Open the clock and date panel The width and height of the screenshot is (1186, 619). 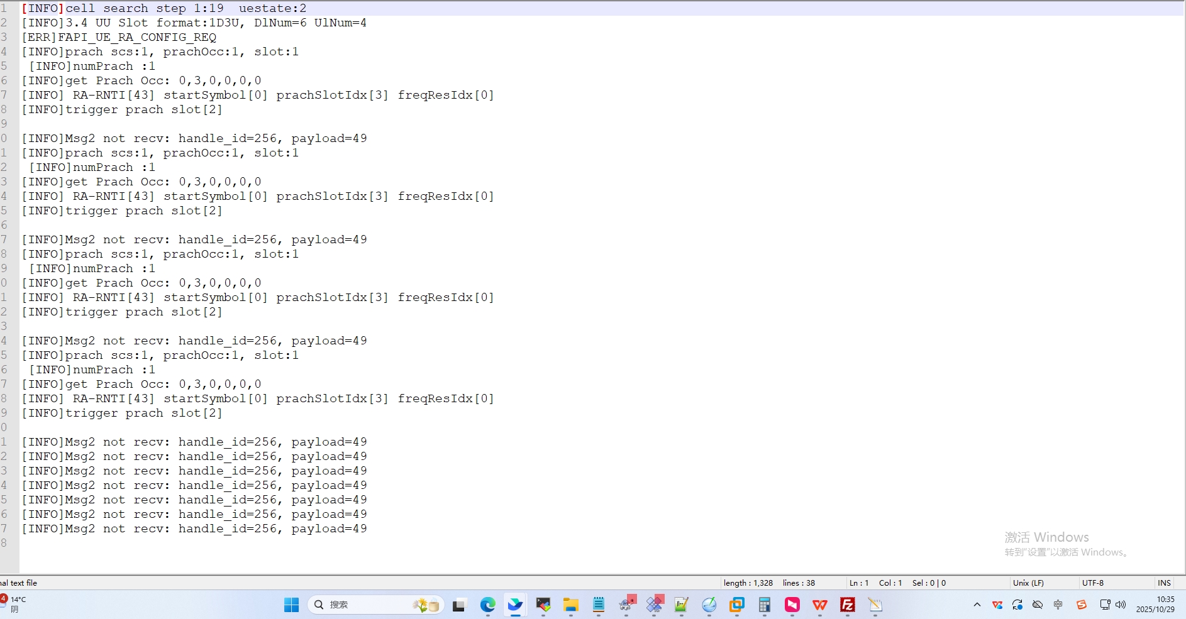tap(1156, 605)
